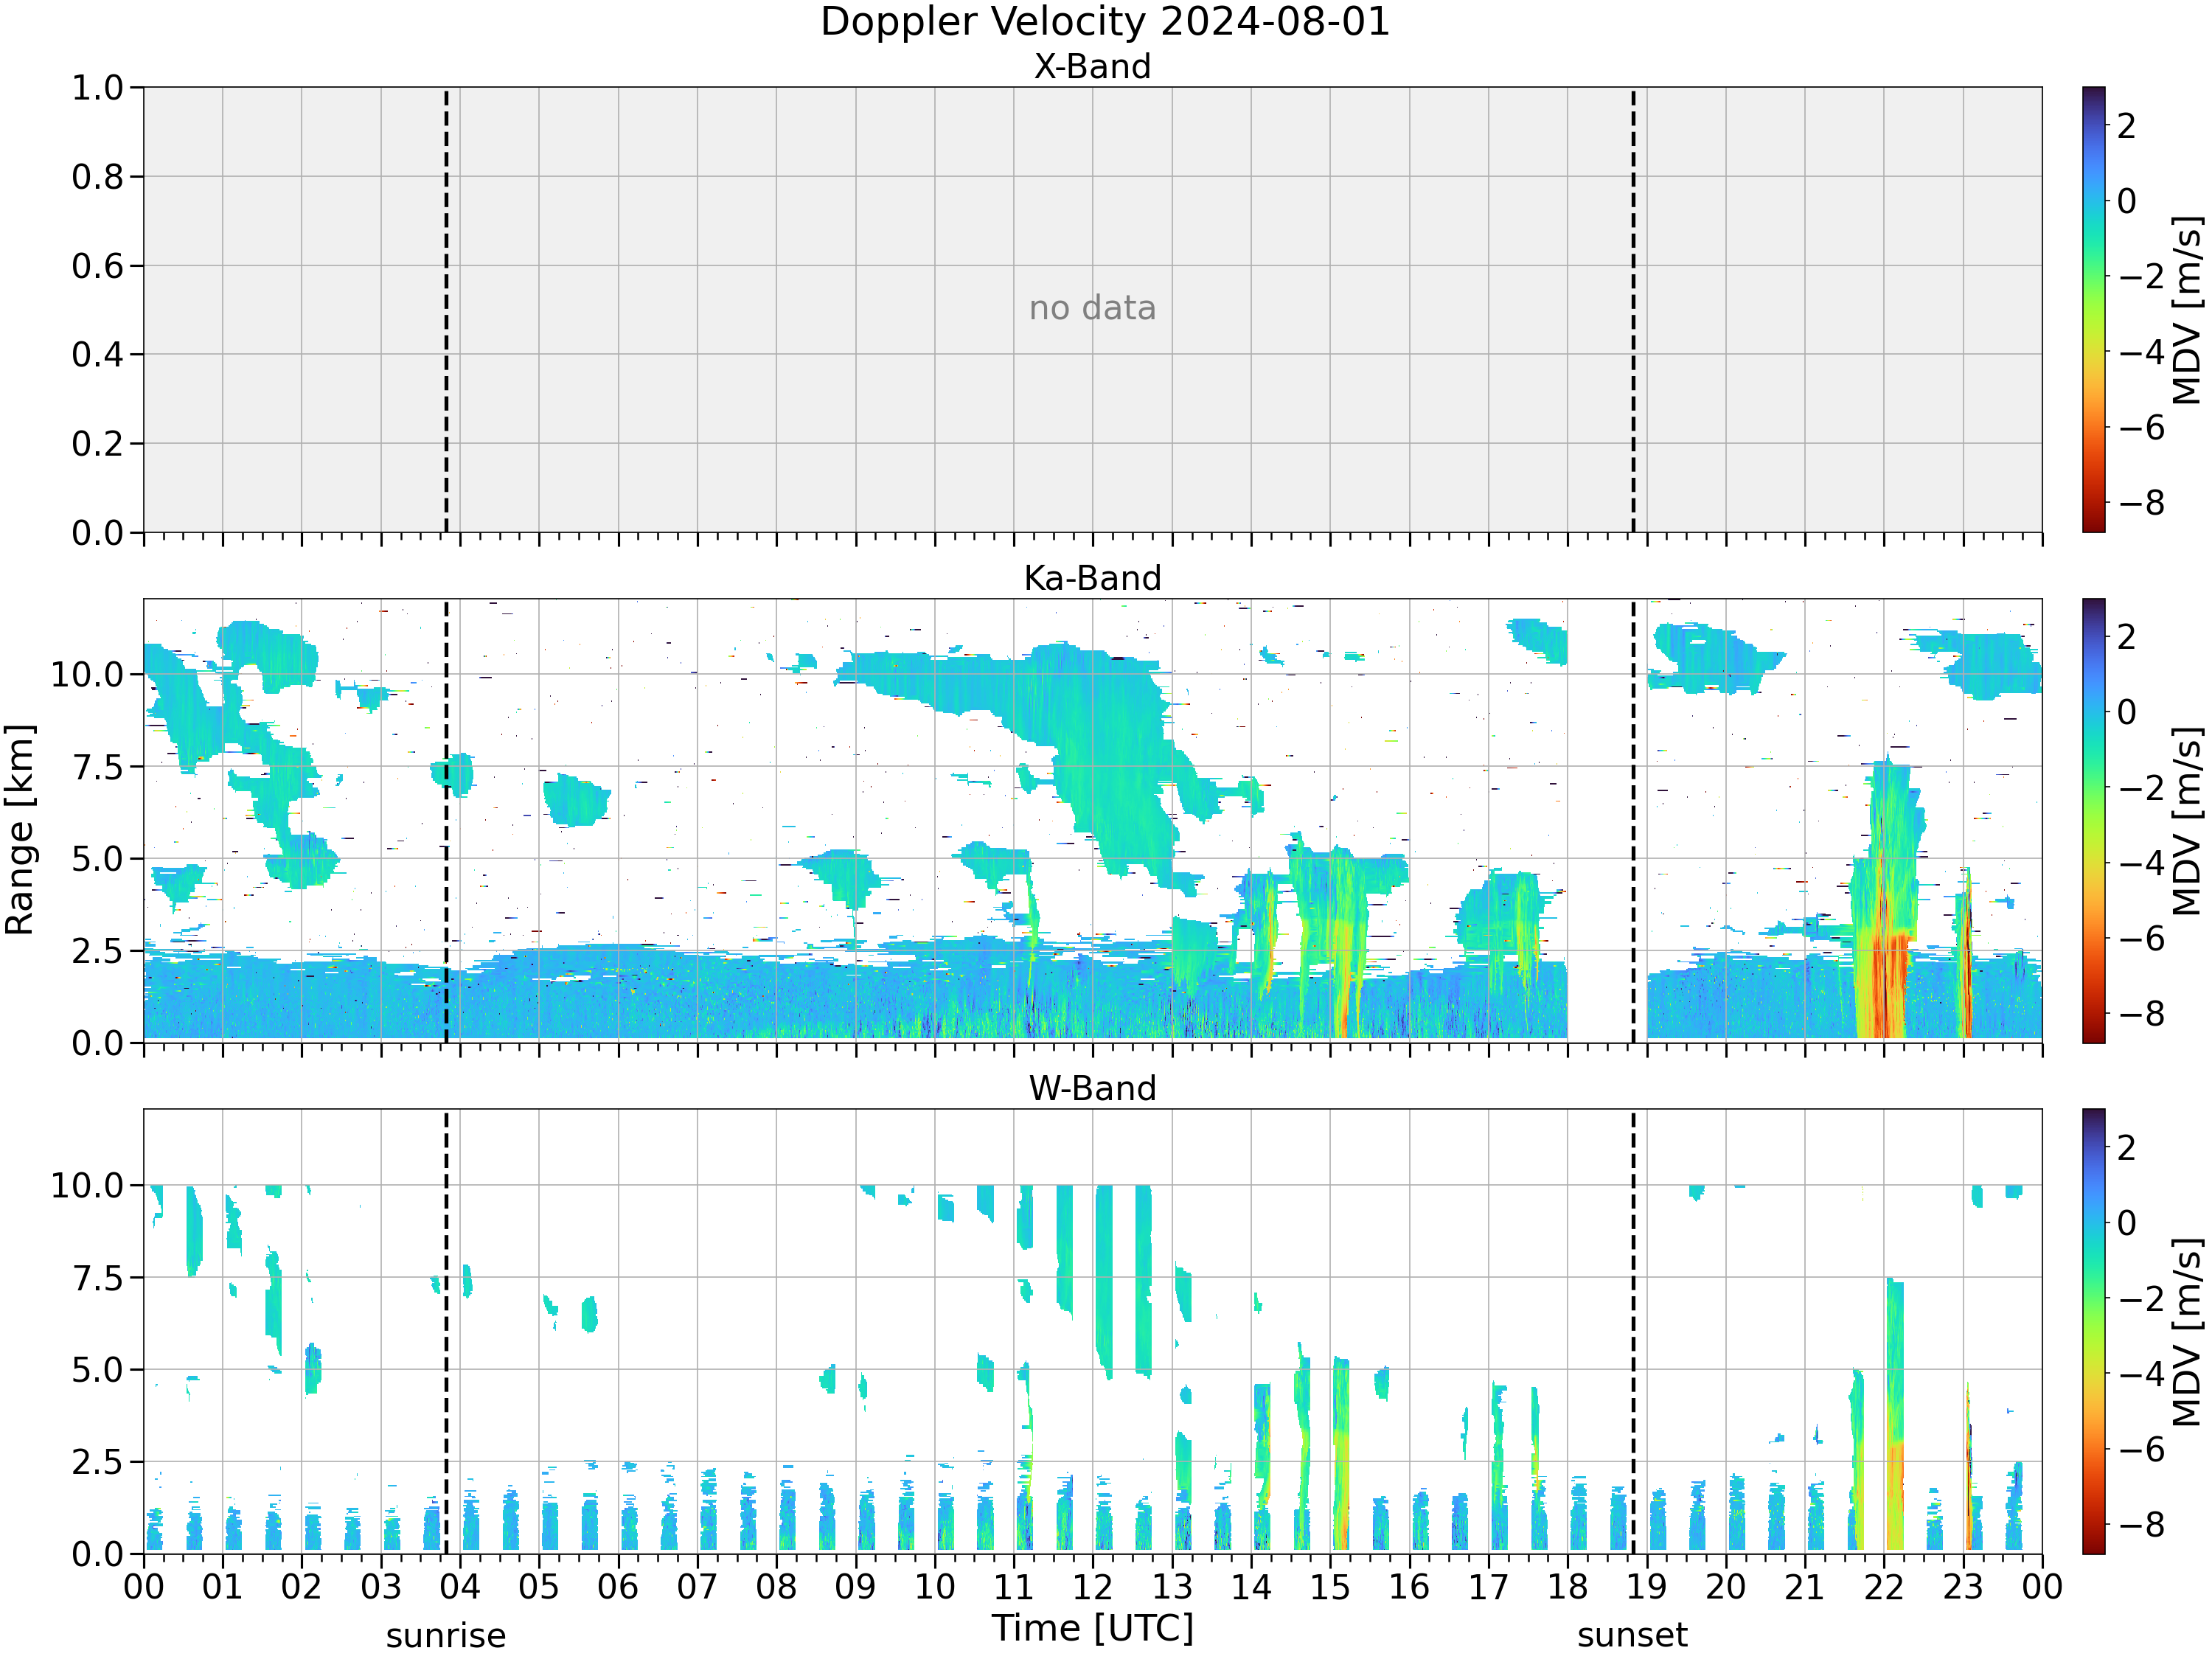The width and height of the screenshot is (2212, 1659).
Task: Click the Ka-Band colorbar
Action: coord(2093,821)
